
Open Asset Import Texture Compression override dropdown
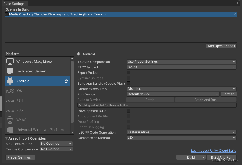56,149
